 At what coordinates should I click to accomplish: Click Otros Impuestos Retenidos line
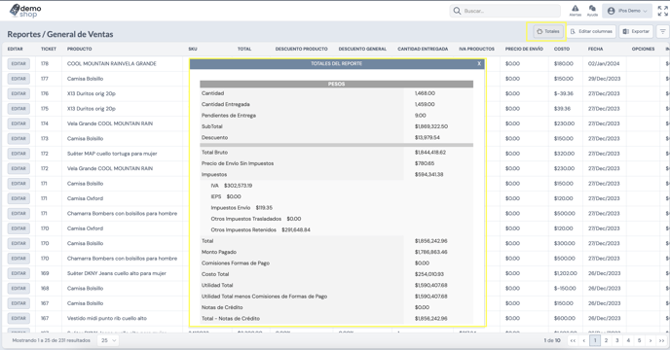(260, 229)
